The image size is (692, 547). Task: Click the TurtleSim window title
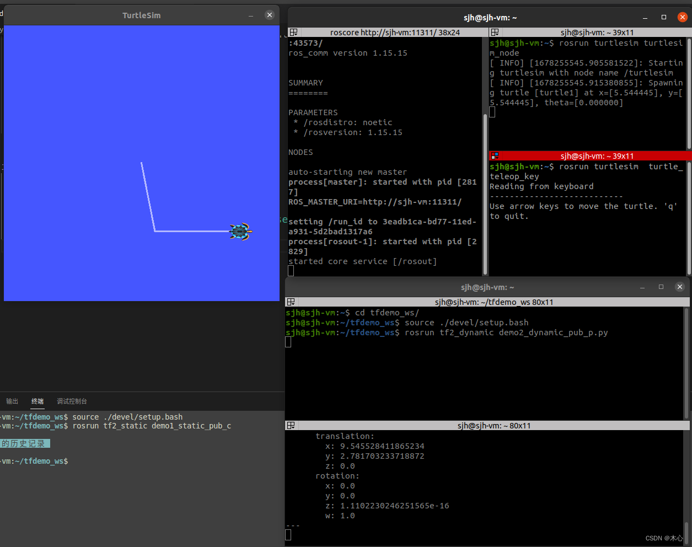(142, 15)
